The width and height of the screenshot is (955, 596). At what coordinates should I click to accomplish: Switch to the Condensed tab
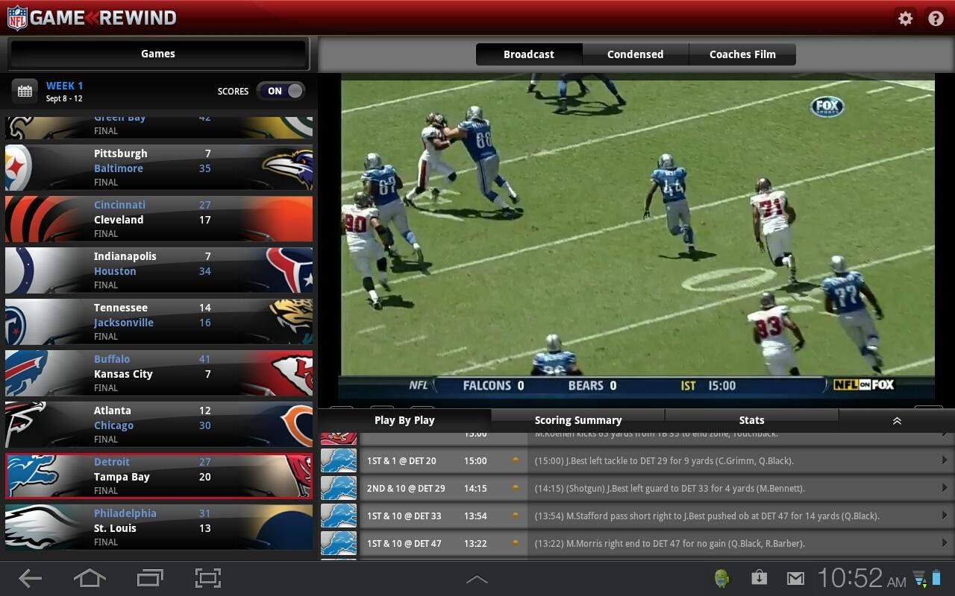click(x=635, y=54)
